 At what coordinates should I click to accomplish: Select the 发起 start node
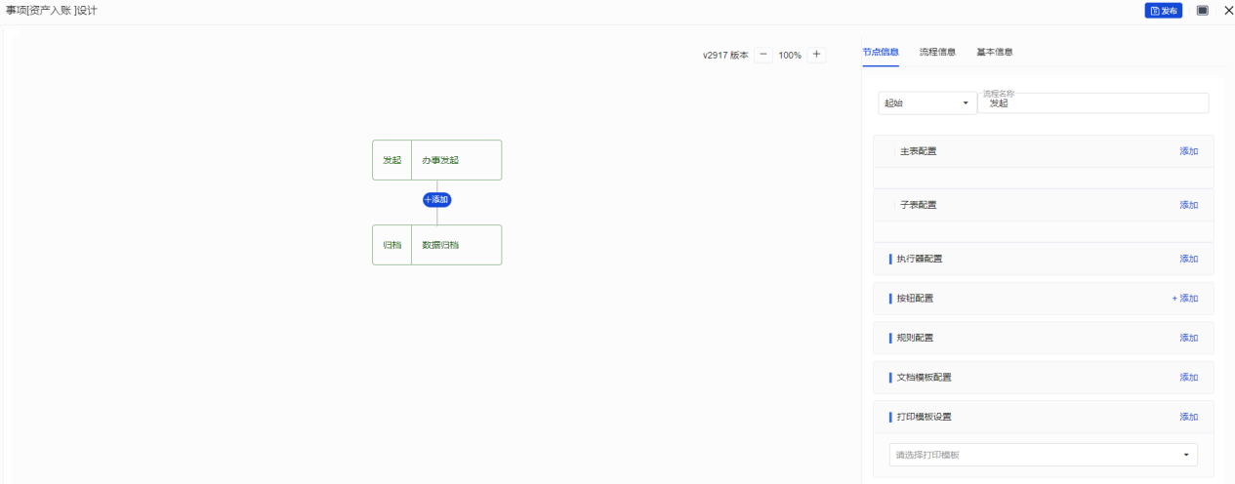click(x=436, y=160)
